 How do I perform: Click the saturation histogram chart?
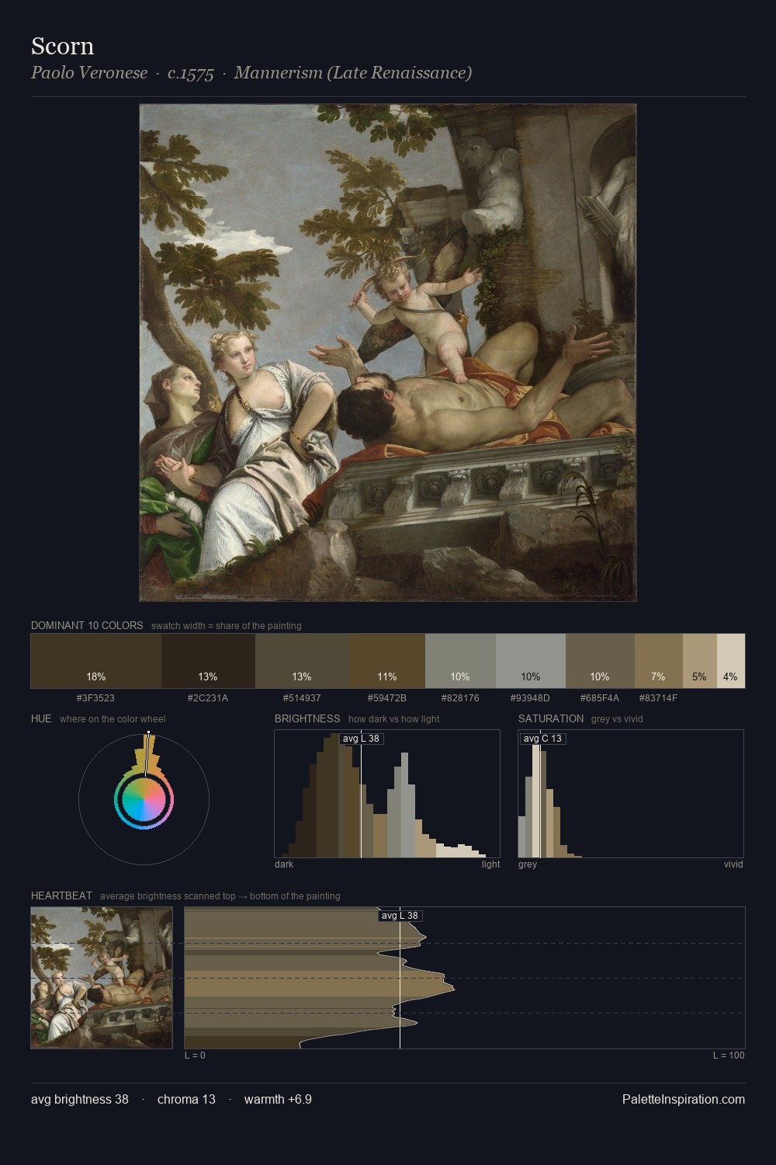pyautogui.click(x=631, y=794)
